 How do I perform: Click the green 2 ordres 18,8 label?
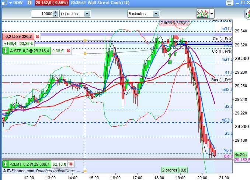tap(174, 170)
